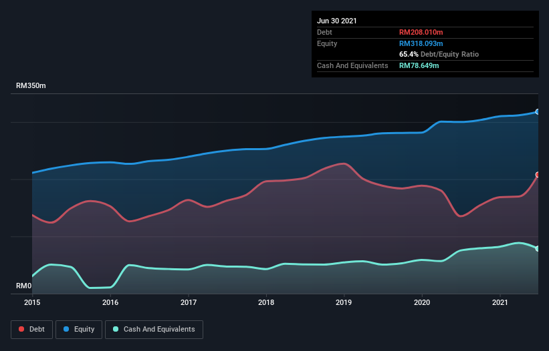Click the 2018 x-axis label

coord(266,302)
